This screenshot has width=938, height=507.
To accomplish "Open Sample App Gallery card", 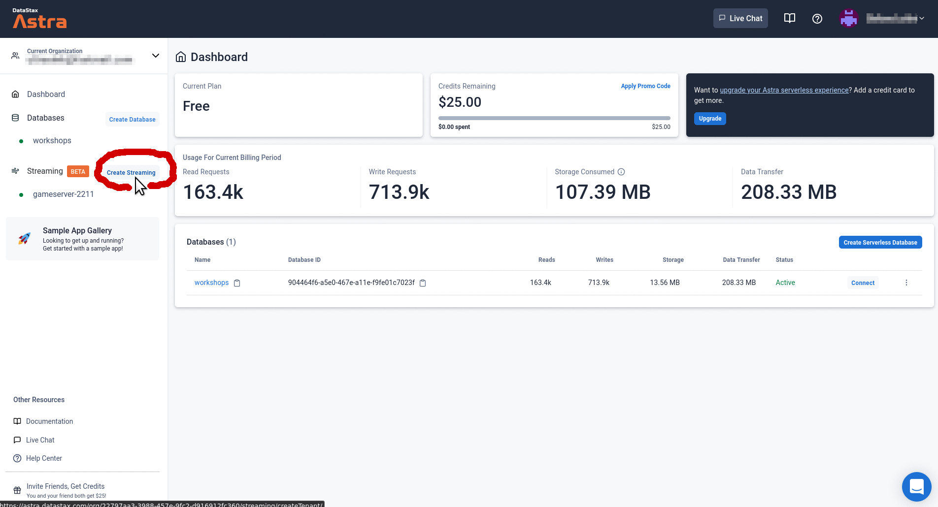I will [x=82, y=239].
